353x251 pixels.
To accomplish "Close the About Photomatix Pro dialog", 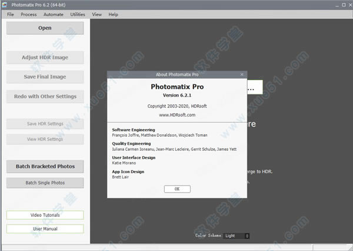I will click(x=242, y=74).
